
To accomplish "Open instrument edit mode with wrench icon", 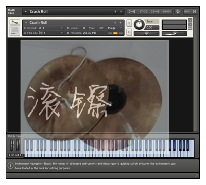I will tap(15, 22).
